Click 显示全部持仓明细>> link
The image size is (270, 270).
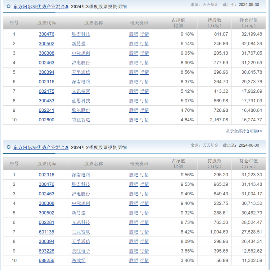[x=244, y=131]
